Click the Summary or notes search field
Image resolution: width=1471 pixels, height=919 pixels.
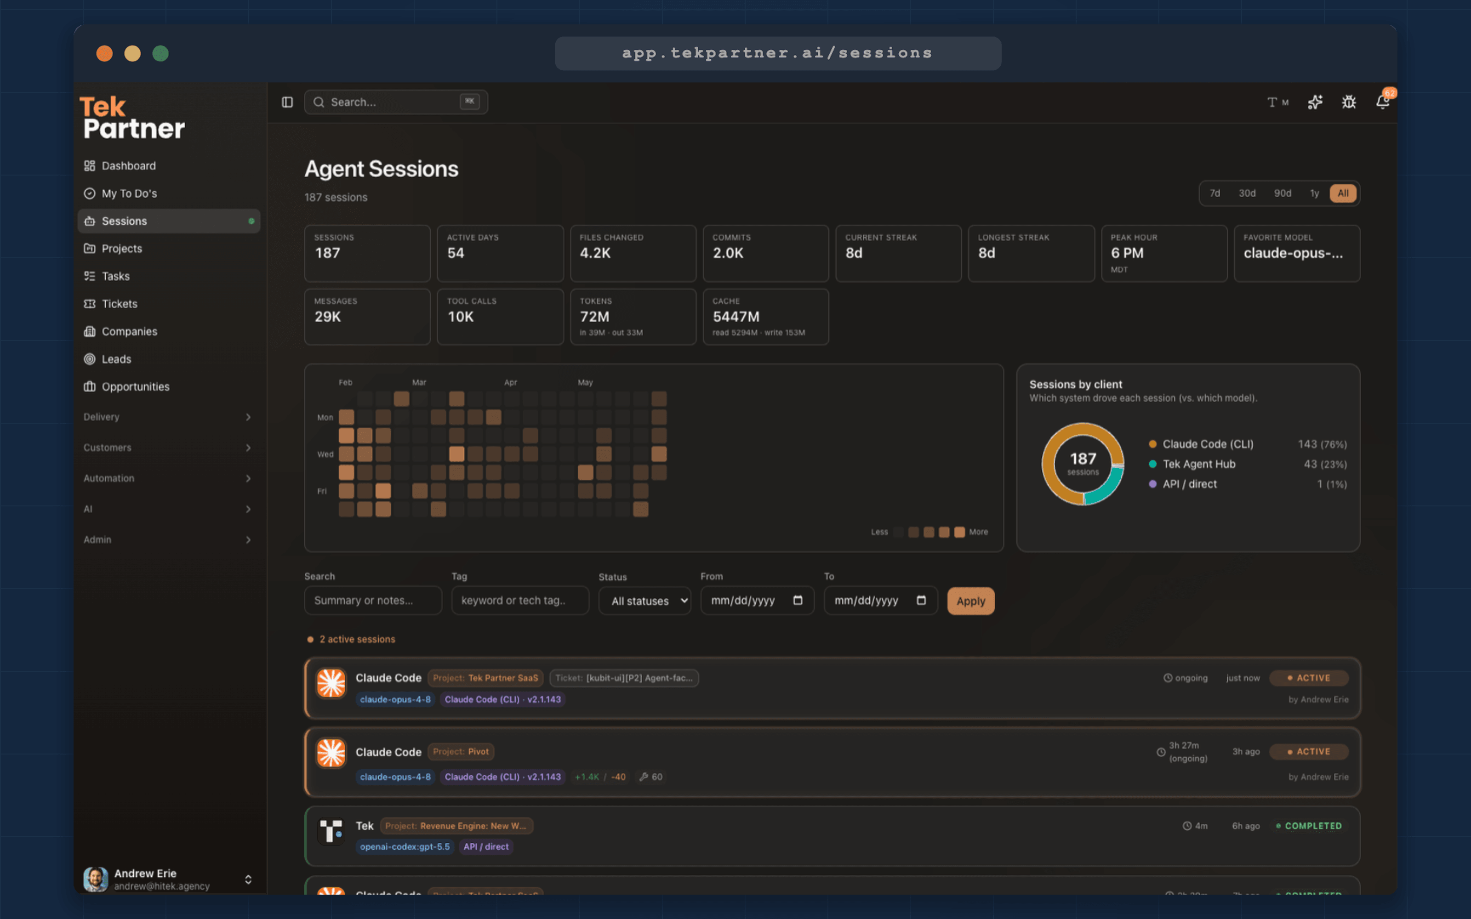click(x=373, y=601)
